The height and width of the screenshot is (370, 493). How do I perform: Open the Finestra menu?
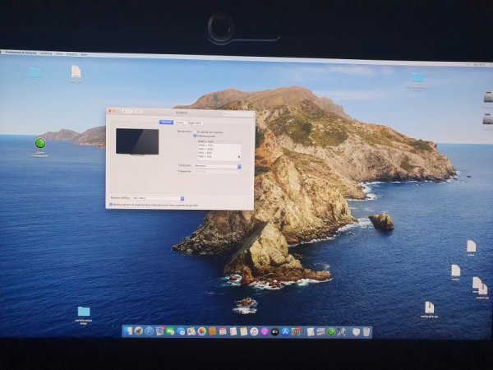tap(71, 53)
